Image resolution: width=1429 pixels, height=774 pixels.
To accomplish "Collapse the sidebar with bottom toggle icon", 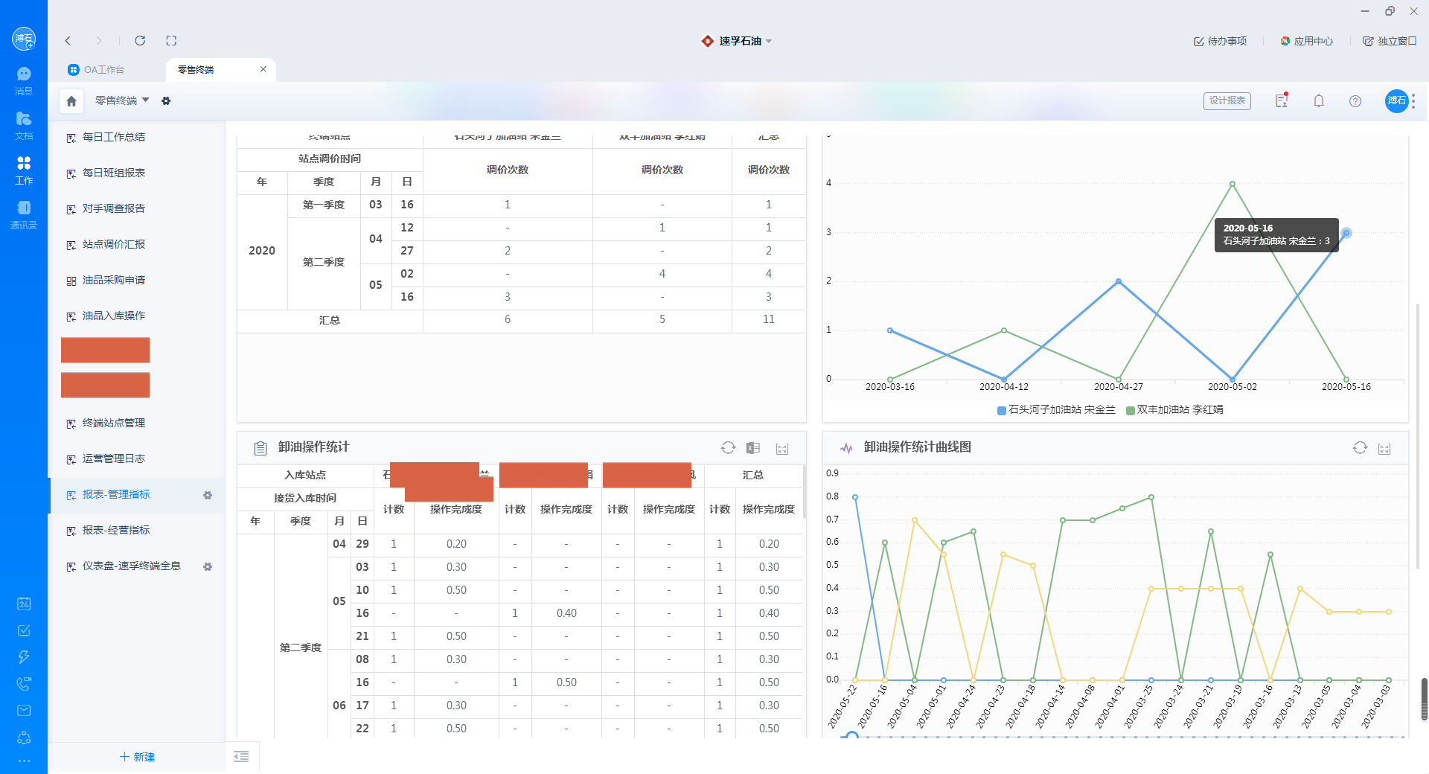I will coord(241,757).
